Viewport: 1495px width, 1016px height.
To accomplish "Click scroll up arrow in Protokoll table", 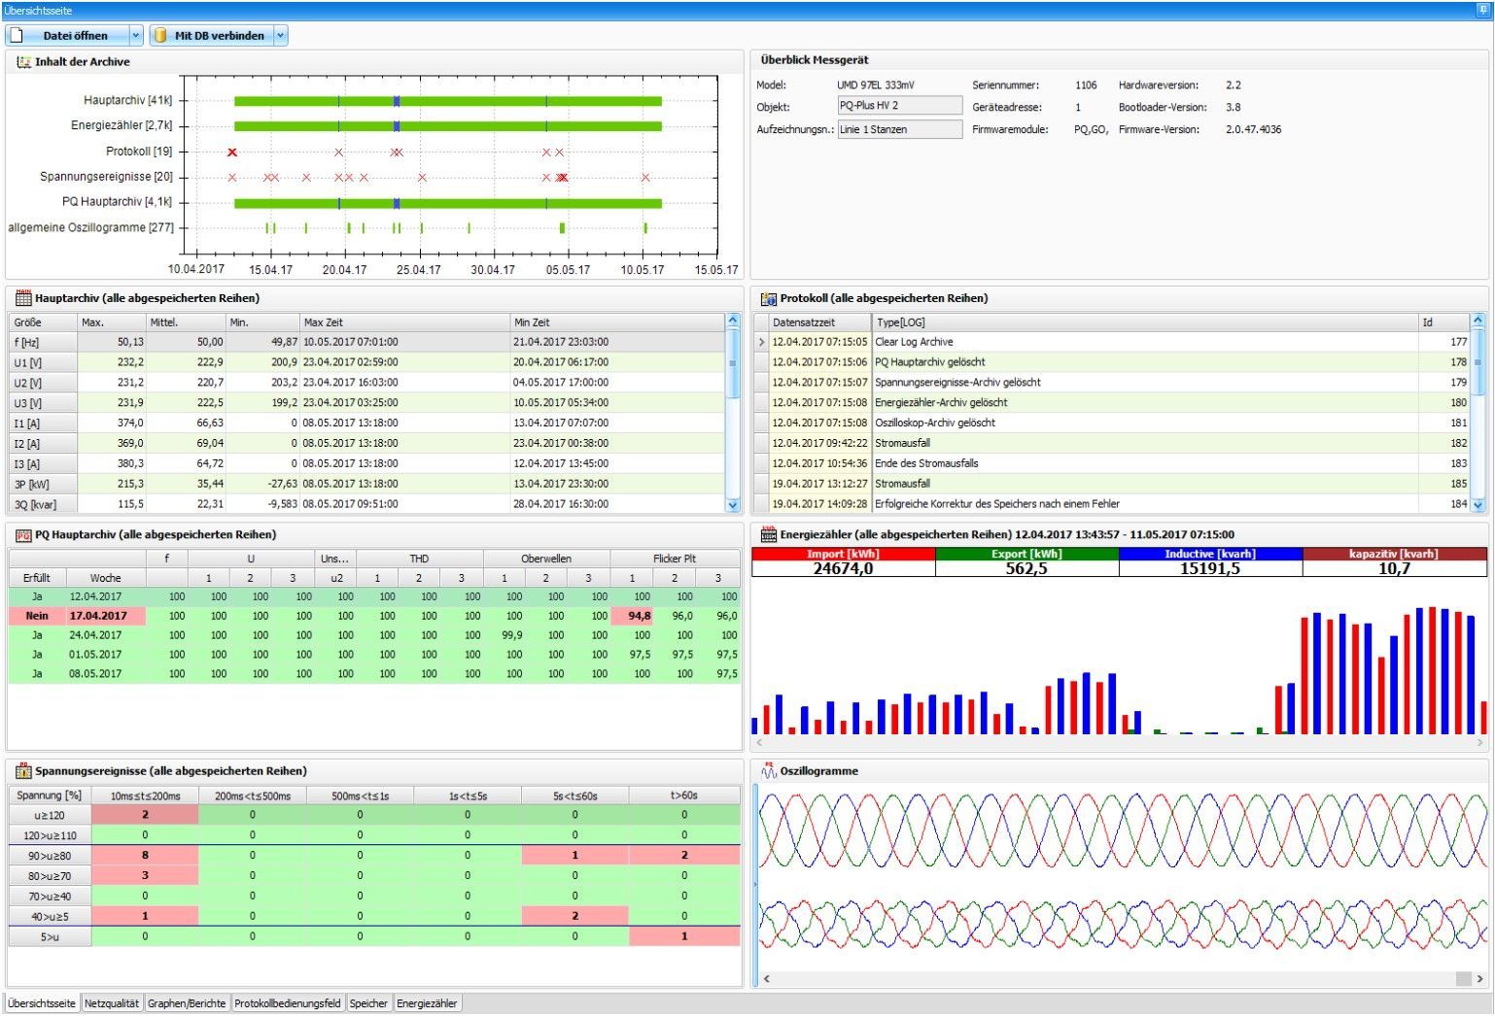I will (1478, 320).
